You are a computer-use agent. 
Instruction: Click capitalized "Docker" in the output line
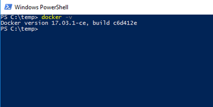11,23
